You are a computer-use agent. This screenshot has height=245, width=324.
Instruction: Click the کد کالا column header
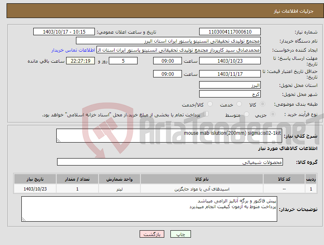tap(284, 179)
